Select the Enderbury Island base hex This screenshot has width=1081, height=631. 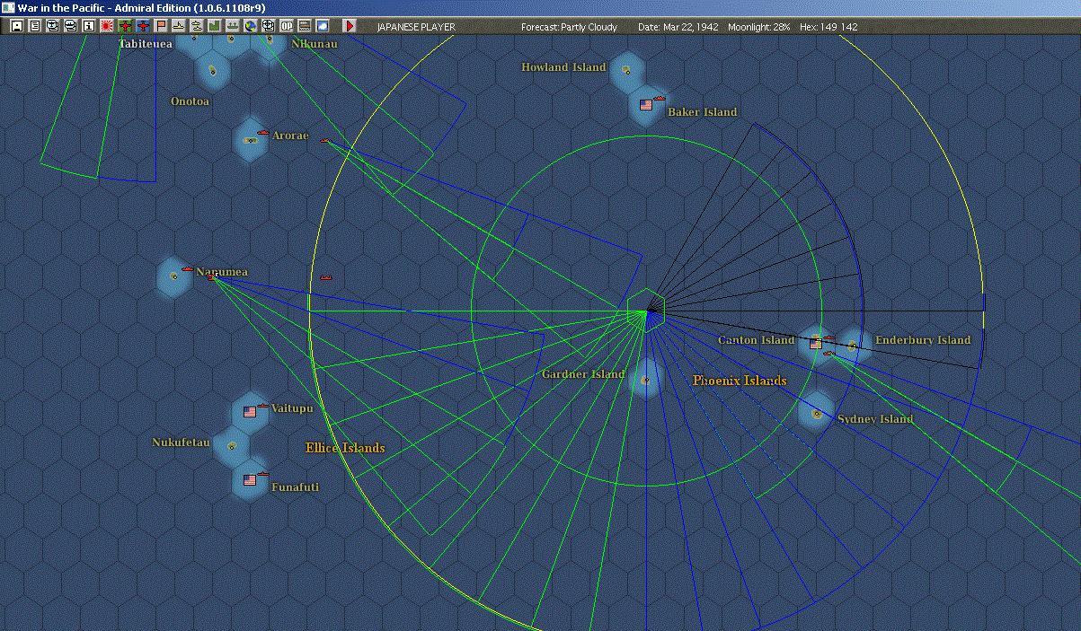pyautogui.click(x=852, y=345)
